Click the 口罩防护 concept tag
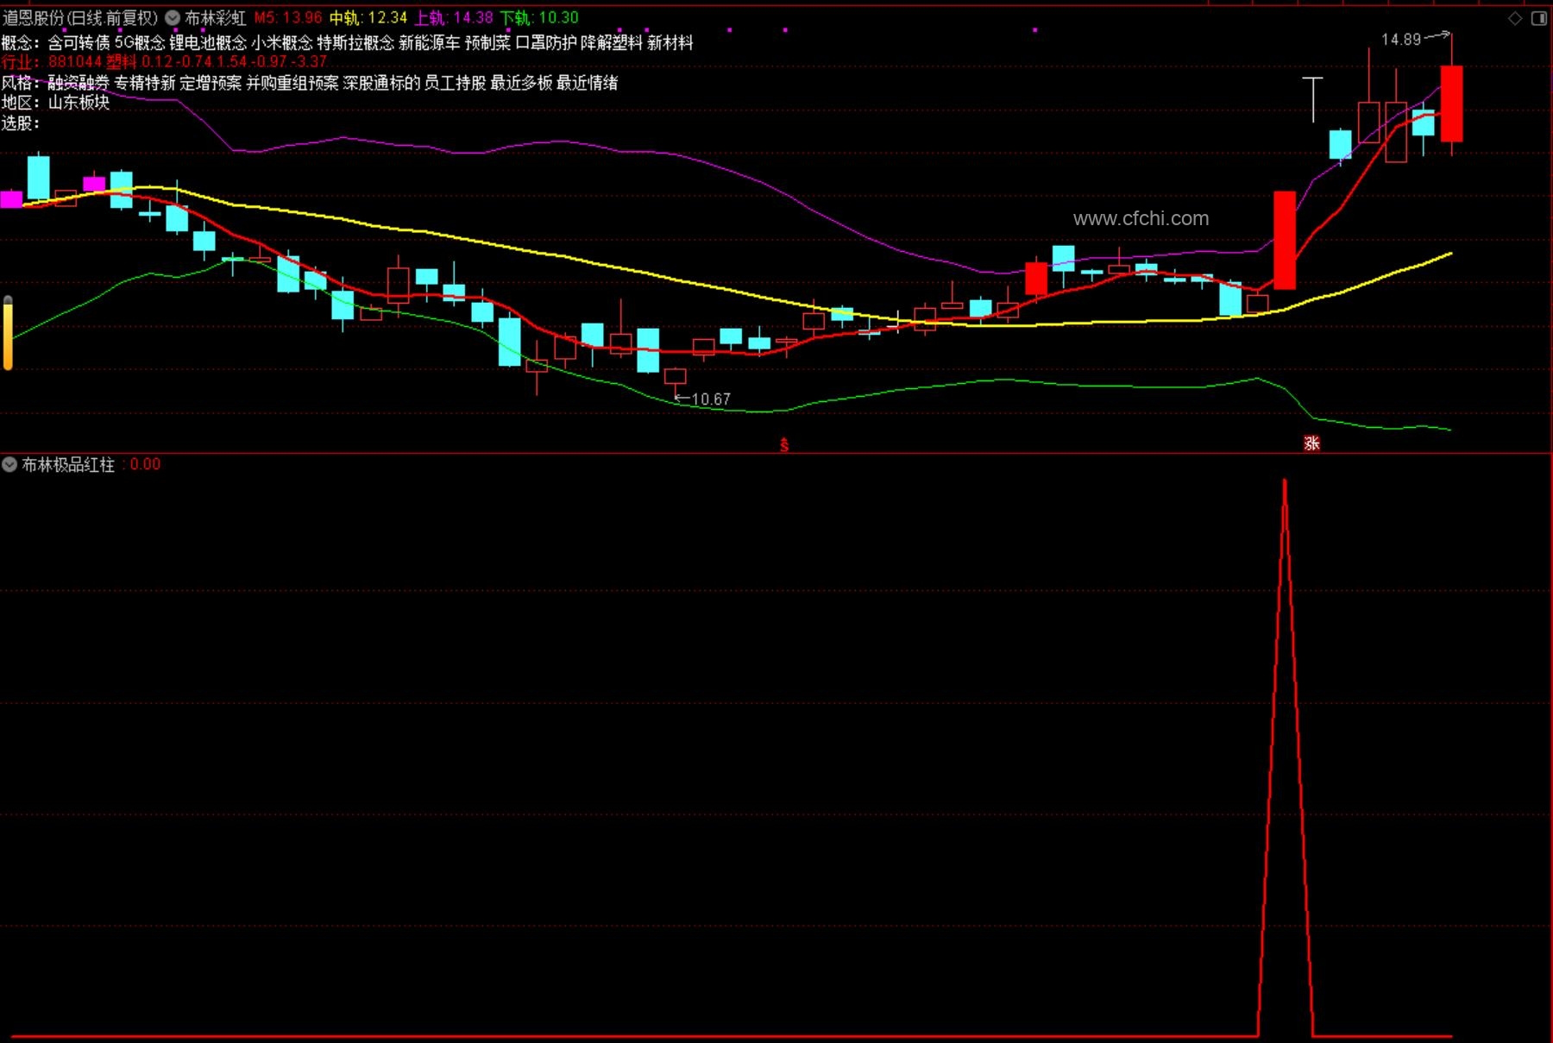 [x=545, y=43]
